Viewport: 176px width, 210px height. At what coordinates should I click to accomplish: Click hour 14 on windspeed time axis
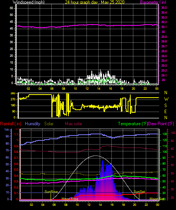click(99, 89)
